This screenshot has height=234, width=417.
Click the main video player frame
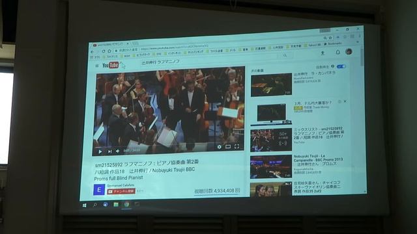(x=169, y=110)
